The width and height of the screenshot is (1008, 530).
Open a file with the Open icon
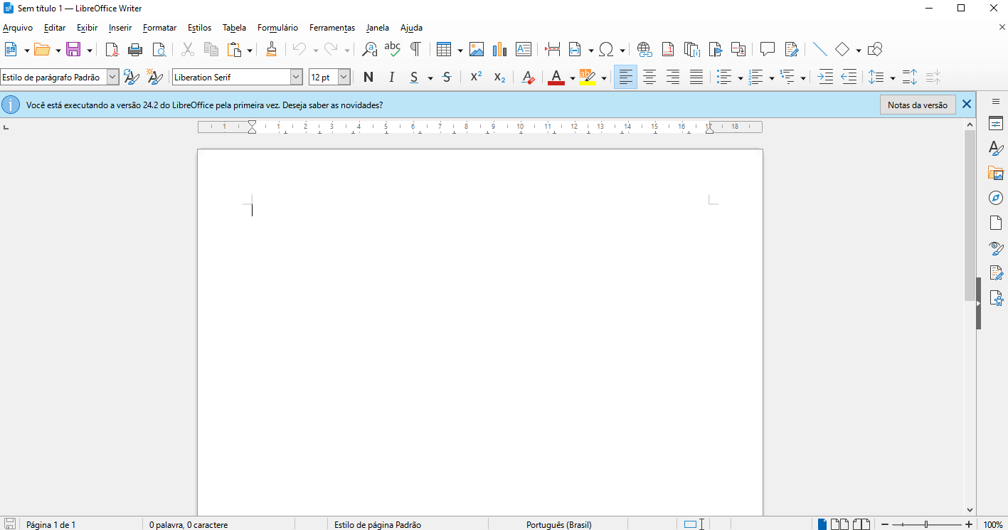click(42, 50)
